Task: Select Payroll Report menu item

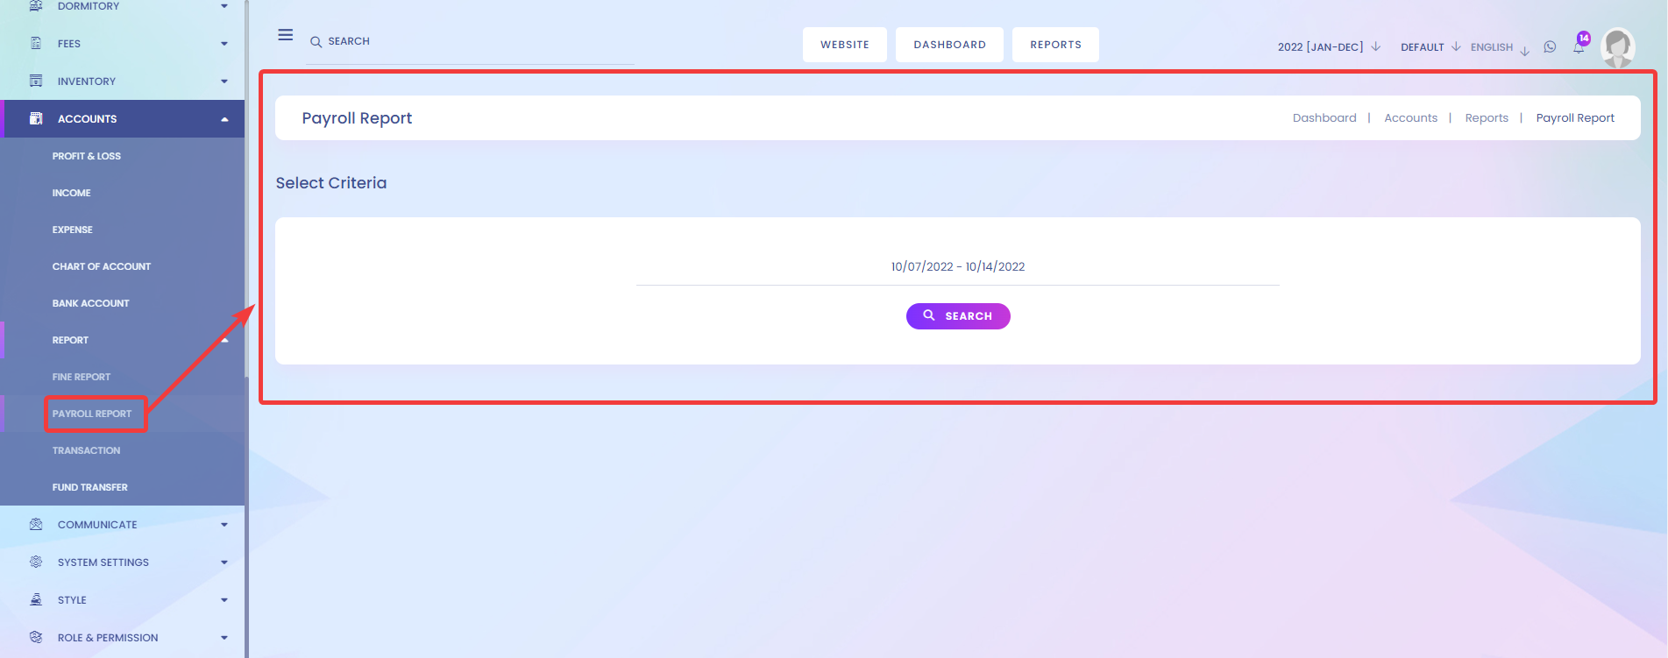Action: click(x=92, y=414)
